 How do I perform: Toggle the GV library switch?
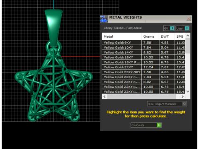pyautogui.click(x=172, y=28)
